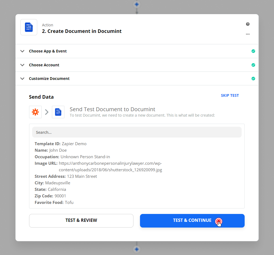274x255 pixels.
Task: Open the Customize Document section title
Action: [49, 79]
